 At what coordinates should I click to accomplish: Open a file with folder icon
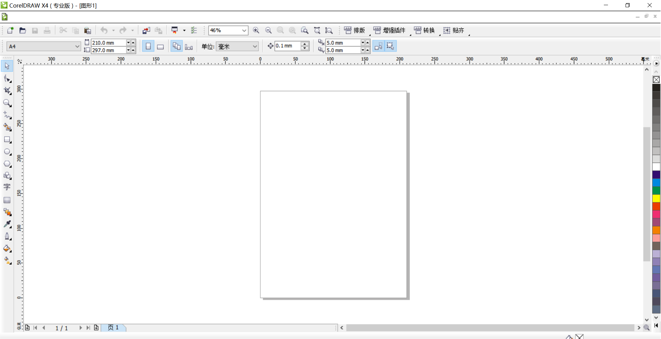[x=23, y=30]
